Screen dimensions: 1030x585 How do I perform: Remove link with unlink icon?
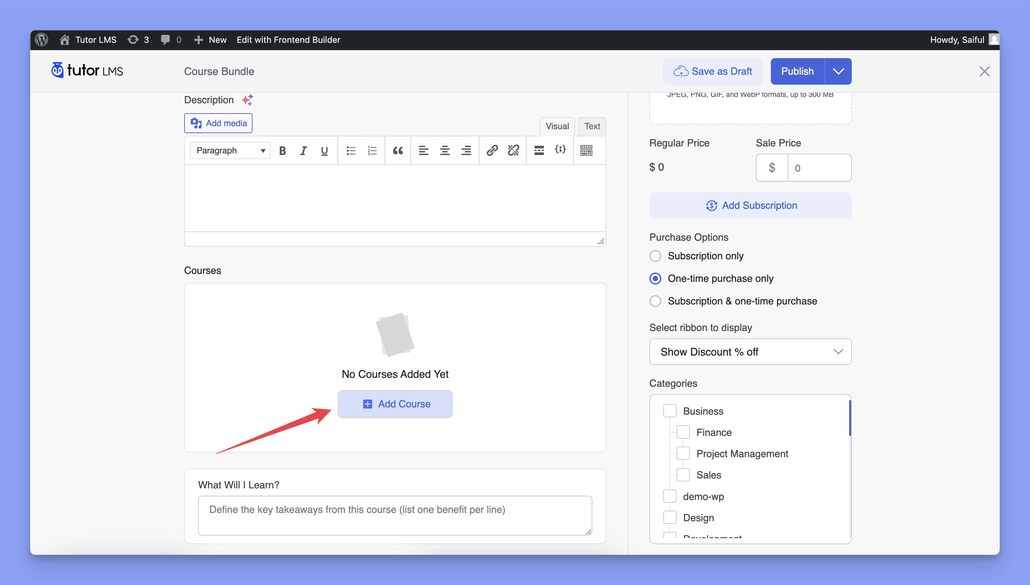pos(513,150)
